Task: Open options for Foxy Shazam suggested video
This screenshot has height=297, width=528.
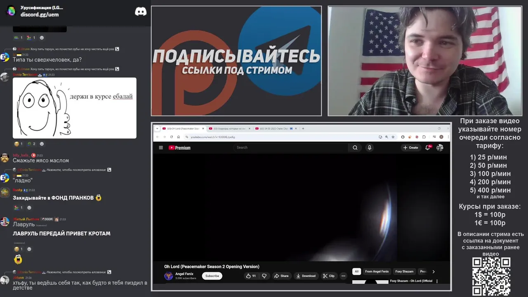Action: 437,281
